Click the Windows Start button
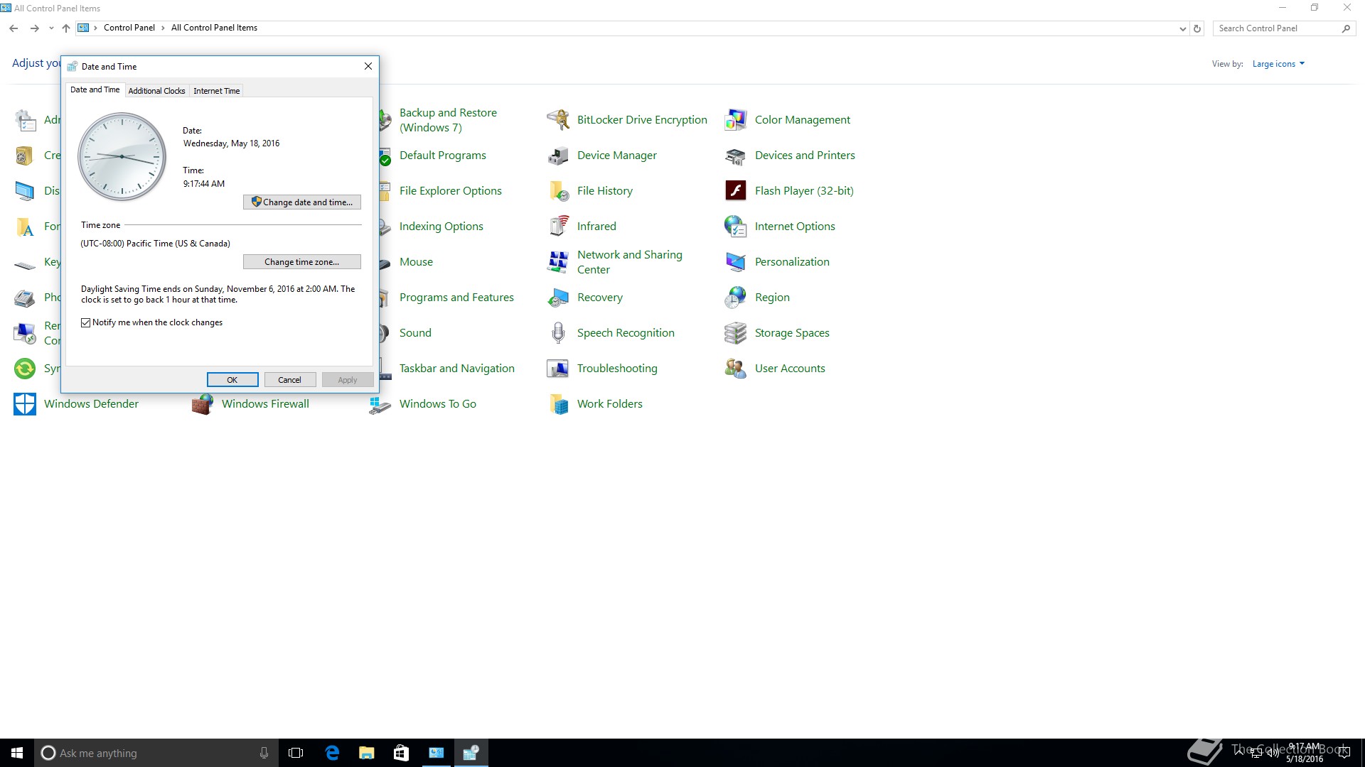The height and width of the screenshot is (767, 1365). point(17,753)
